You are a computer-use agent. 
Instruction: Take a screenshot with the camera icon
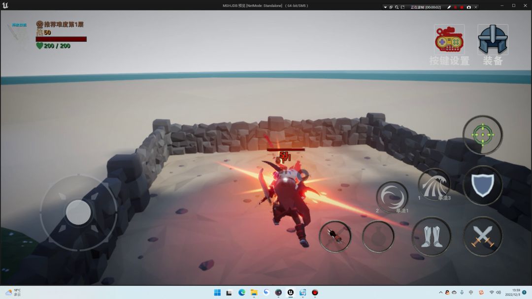coord(468,7)
